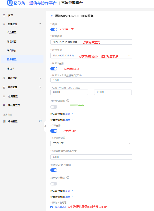Click the 服务名称 input field
Image resolution: width=154 pixels, height=211 pixels.
(91, 42)
